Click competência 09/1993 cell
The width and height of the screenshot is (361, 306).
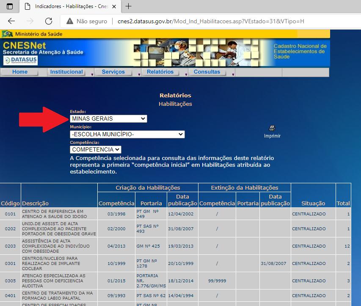(116, 296)
